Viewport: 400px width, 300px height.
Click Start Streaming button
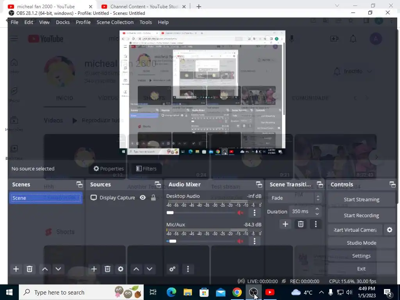point(361,200)
